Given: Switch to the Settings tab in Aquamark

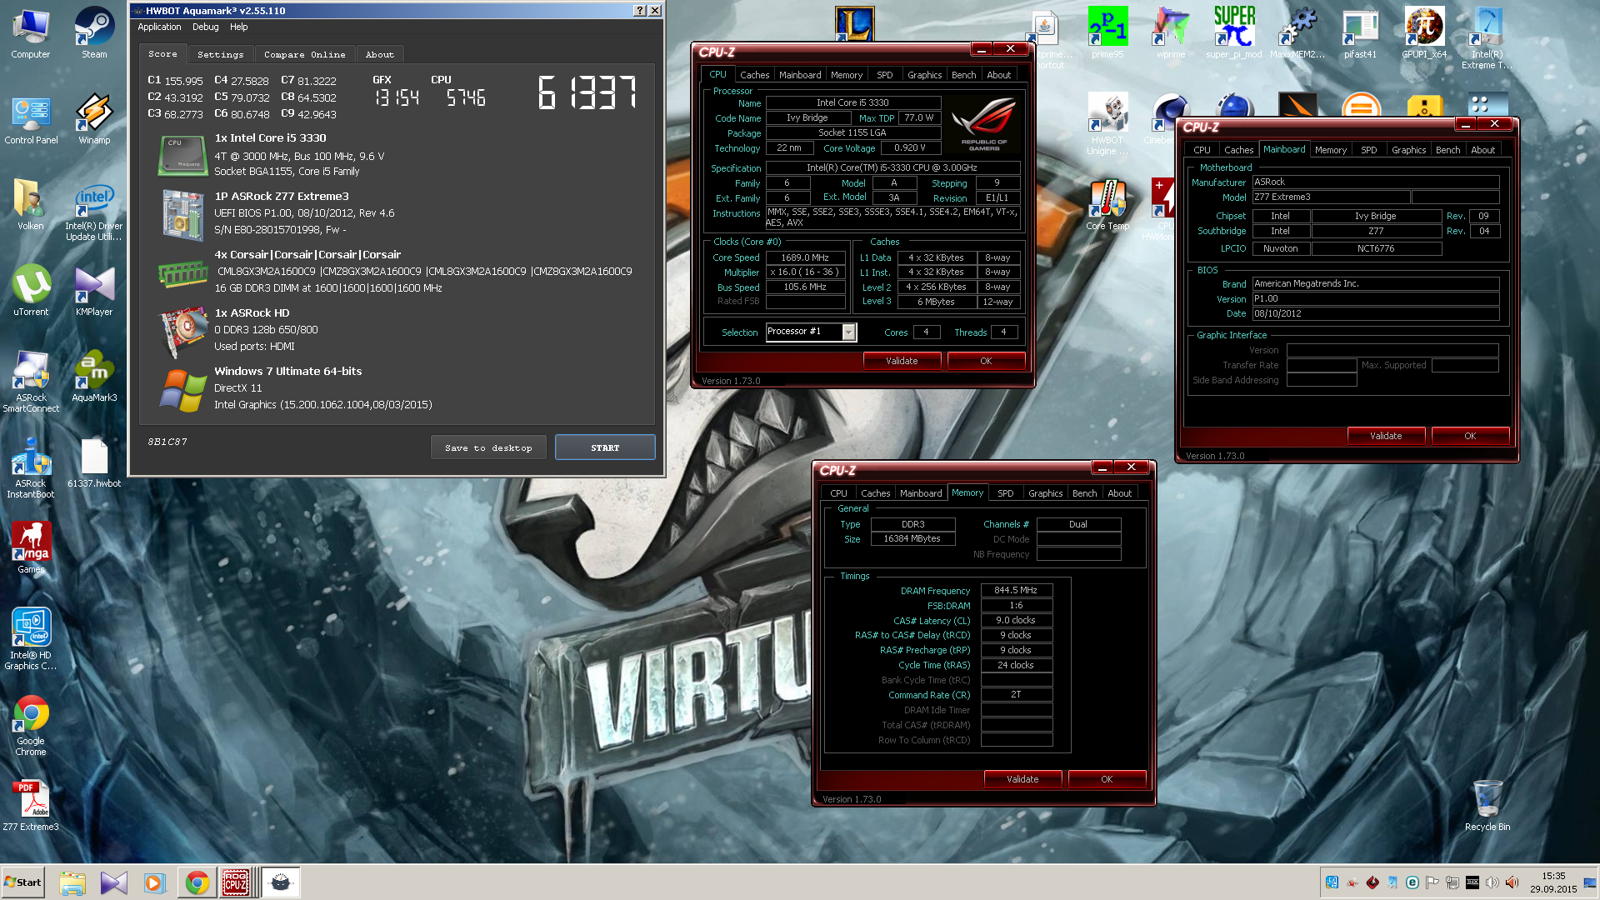Looking at the screenshot, I should click(x=221, y=54).
